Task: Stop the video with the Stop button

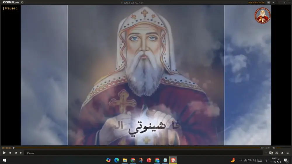Action: [10, 153]
